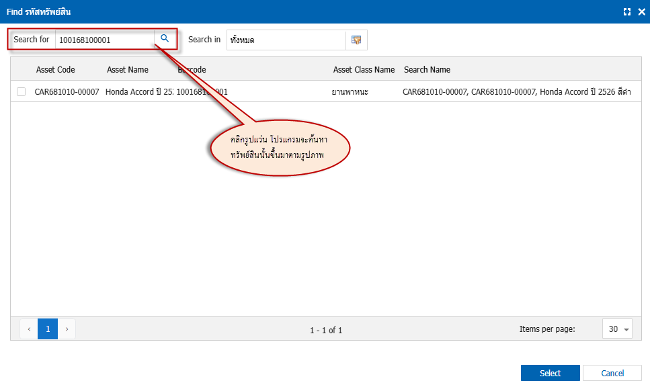The image size is (650, 387).
Task: Tick checkbox for asset CAR681010-00007
Action: pos(22,91)
